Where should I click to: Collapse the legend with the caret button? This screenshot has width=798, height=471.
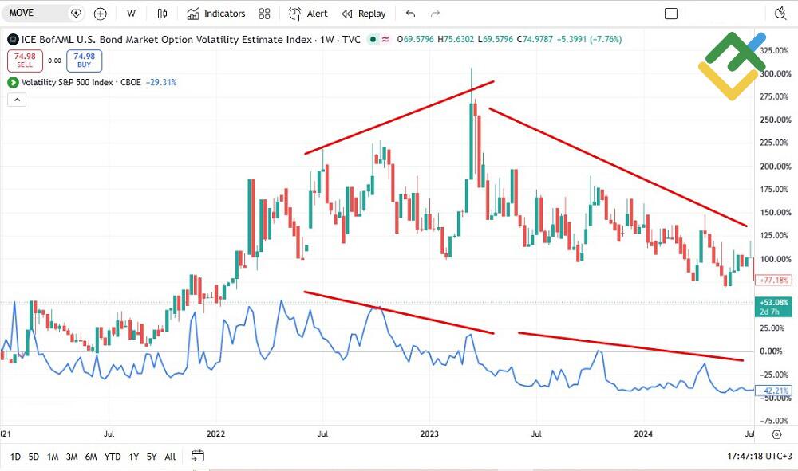tap(17, 100)
